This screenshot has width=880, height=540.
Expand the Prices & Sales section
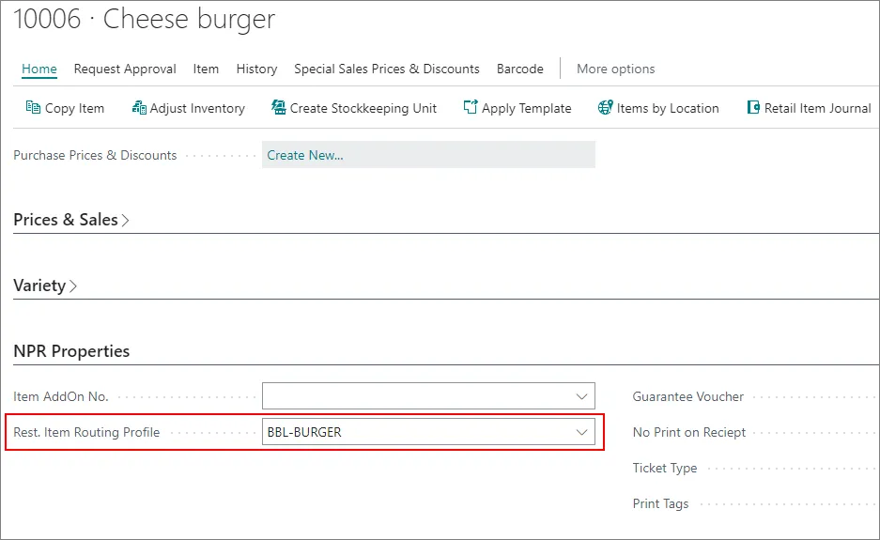[70, 220]
